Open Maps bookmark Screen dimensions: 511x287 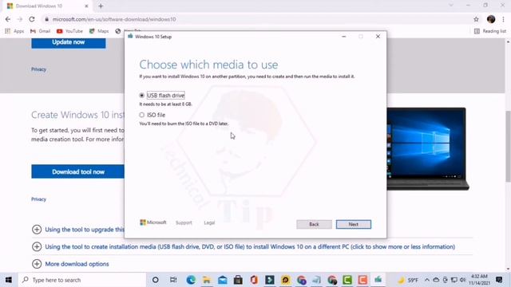coord(99,31)
